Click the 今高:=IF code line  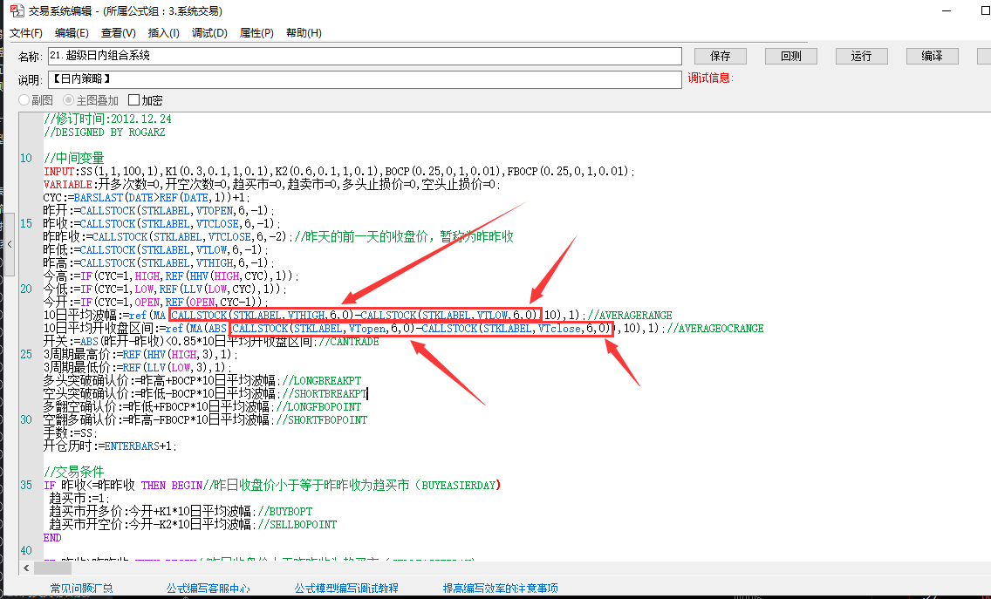[x=171, y=276]
